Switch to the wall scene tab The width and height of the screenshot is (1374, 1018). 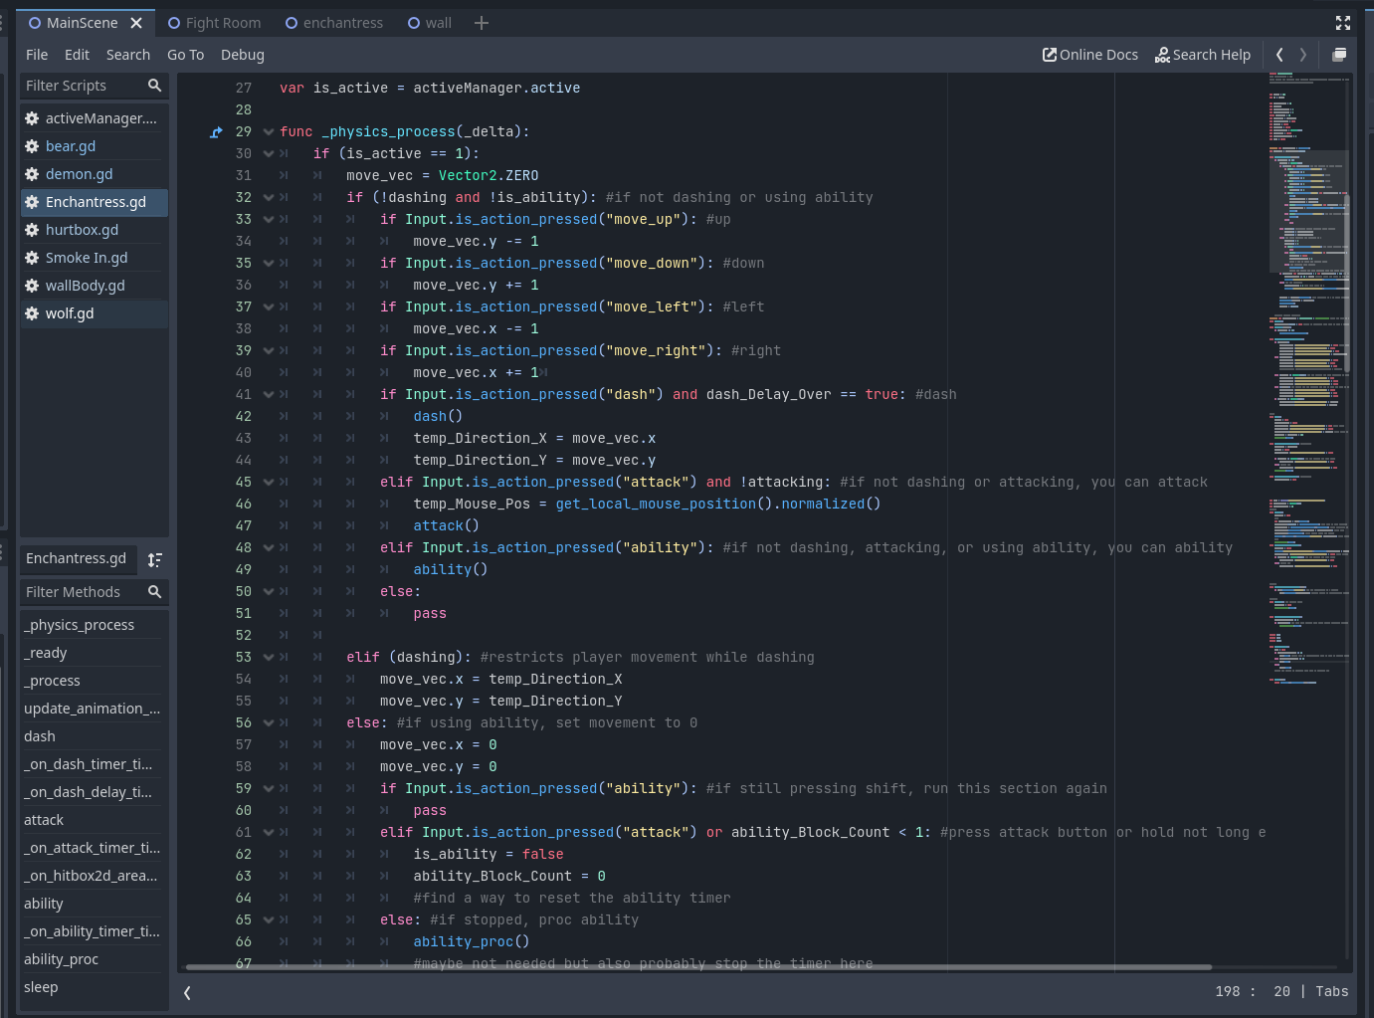click(429, 23)
